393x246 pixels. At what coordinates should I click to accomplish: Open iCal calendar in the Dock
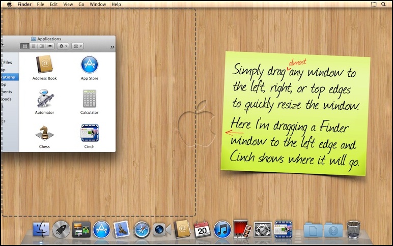pyautogui.click(x=202, y=230)
